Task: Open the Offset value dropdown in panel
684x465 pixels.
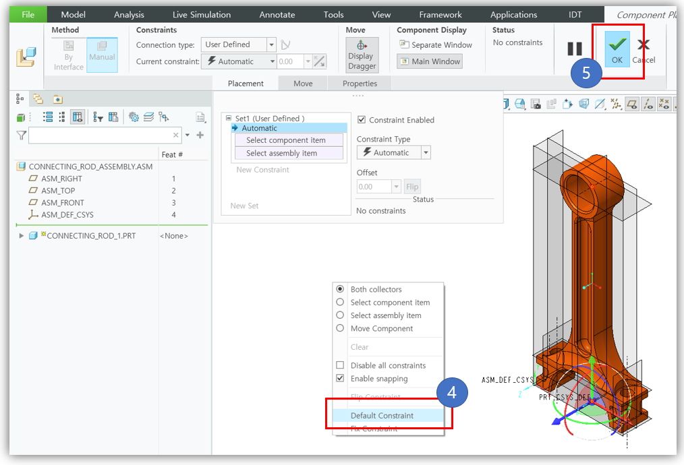Action: 396,187
